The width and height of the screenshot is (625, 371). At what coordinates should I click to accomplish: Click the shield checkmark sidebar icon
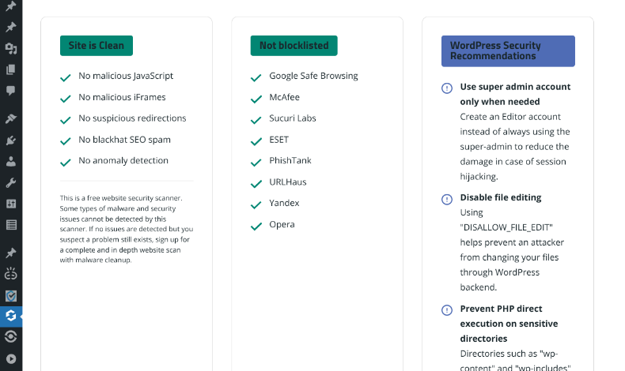coord(11,296)
